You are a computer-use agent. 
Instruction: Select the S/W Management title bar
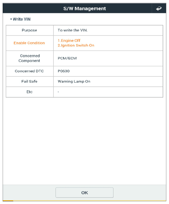coord(84,8)
